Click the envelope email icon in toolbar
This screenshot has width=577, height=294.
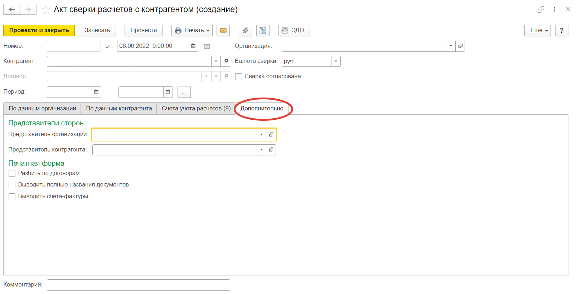click(223, 30)
